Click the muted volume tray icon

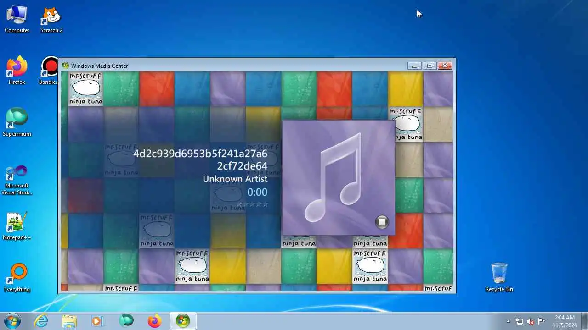(531, 321)
